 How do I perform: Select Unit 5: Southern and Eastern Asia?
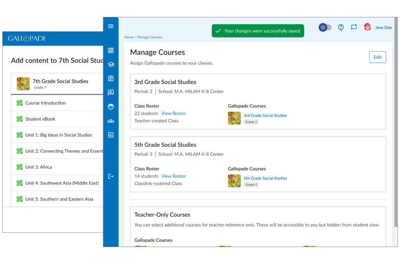coord(57,199)
